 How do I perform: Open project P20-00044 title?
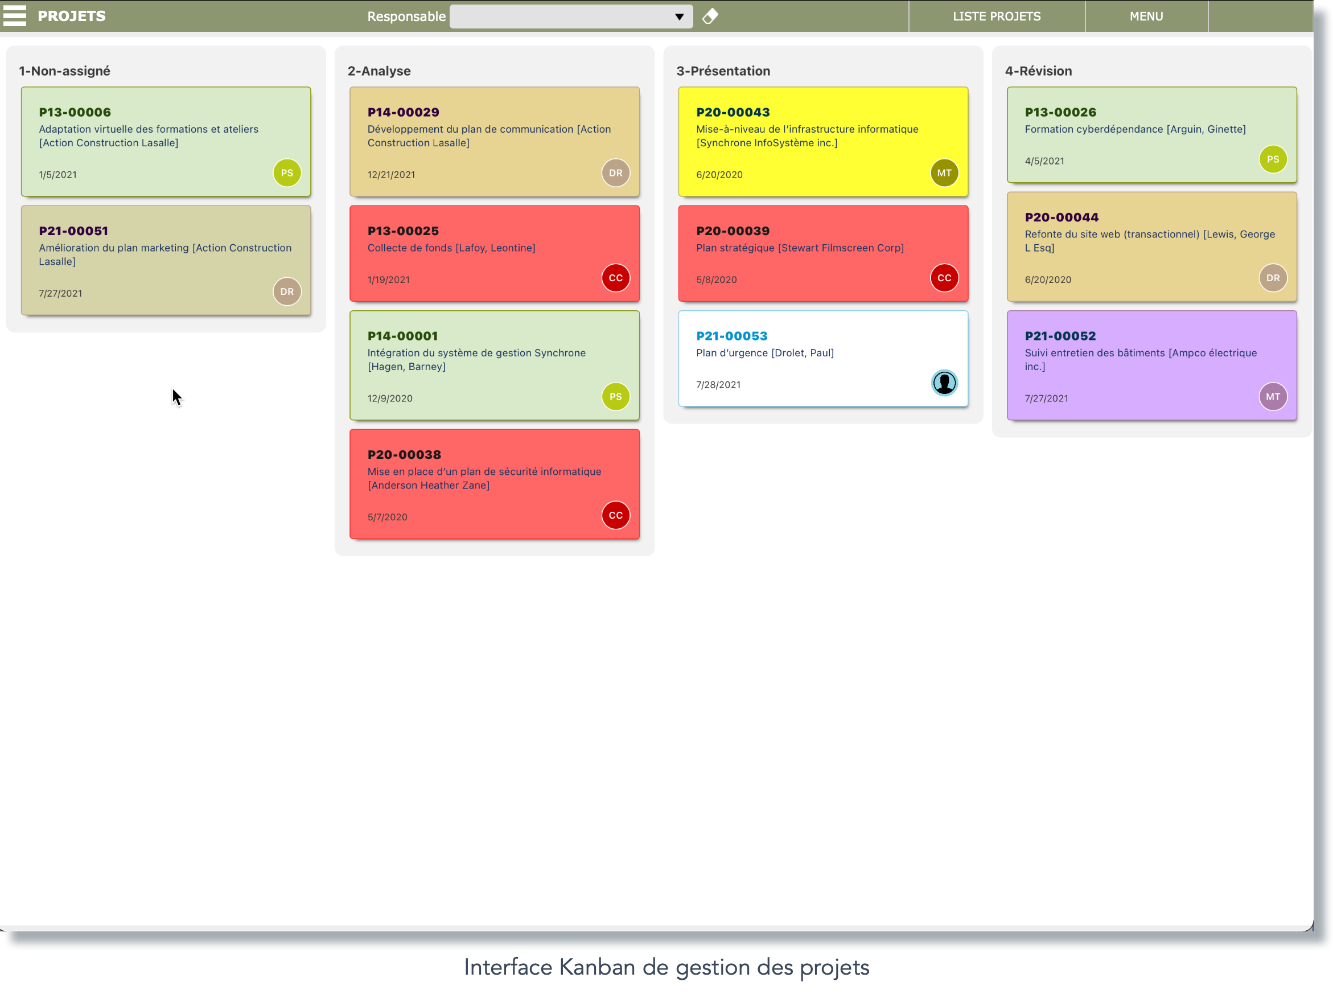[x=1062, y=217]
